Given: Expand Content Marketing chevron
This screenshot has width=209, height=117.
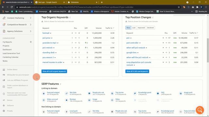Looking at the screenshot, I should 31,18.
